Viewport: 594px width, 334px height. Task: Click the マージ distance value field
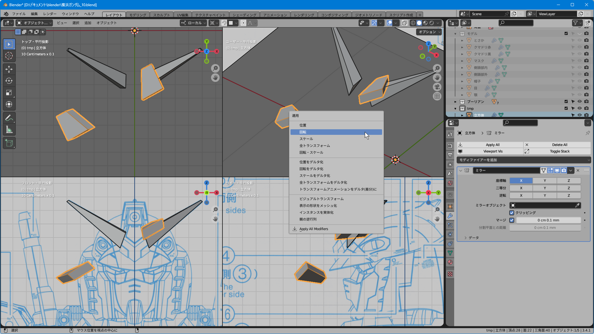pos(548,220)
